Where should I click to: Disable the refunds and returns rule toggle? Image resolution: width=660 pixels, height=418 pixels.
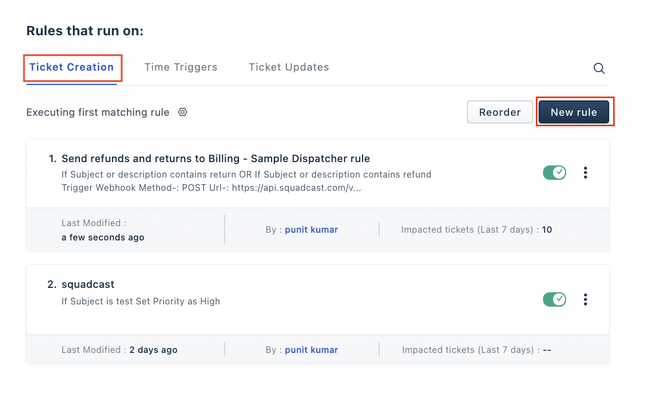[555, 173]
